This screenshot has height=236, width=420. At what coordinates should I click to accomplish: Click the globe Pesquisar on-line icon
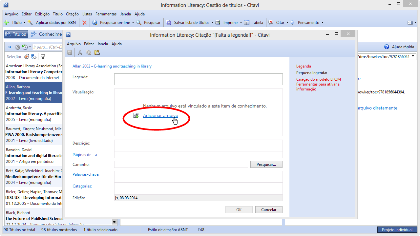[x=95, y=23]
